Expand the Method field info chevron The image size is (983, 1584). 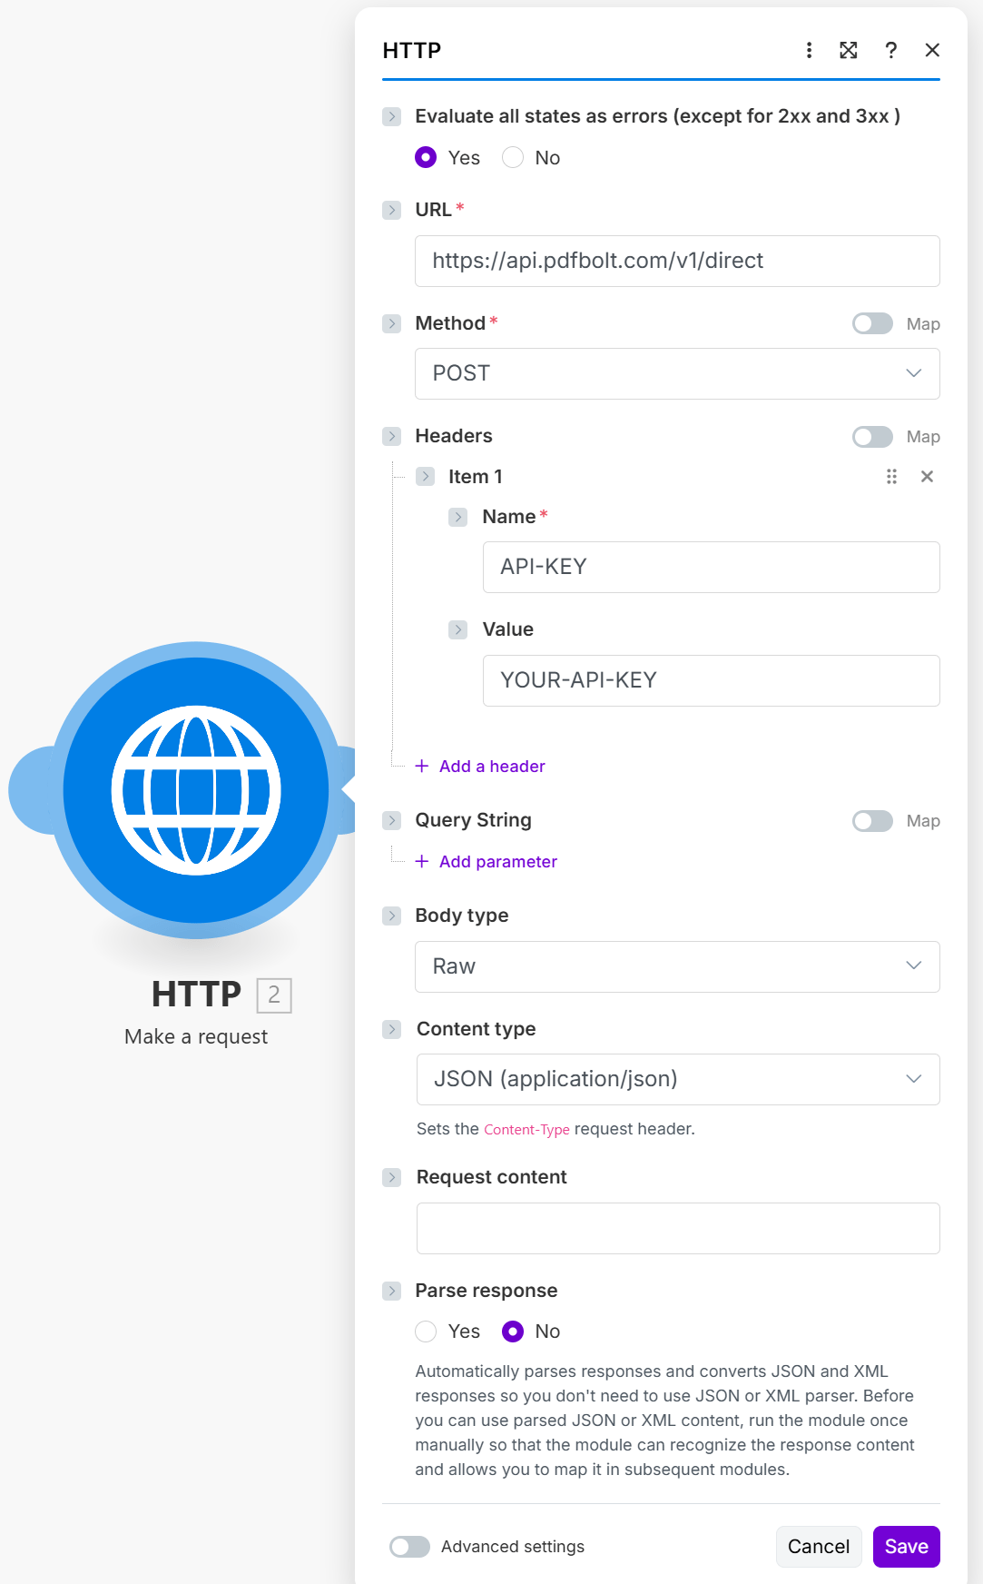(x=391, y=323)
